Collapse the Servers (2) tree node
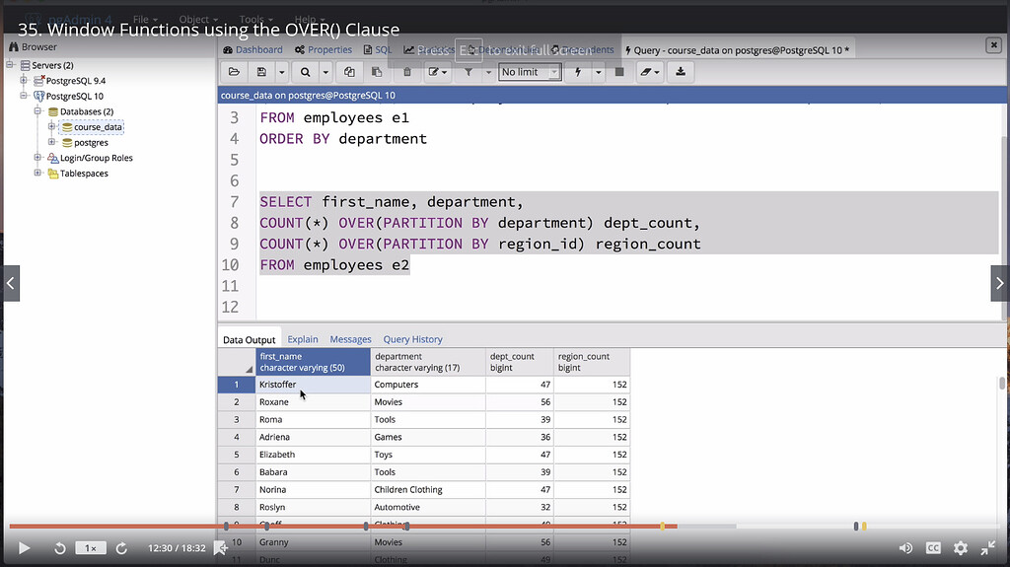The height and width of the screenshot is (567, 1010). pos(10,64)
